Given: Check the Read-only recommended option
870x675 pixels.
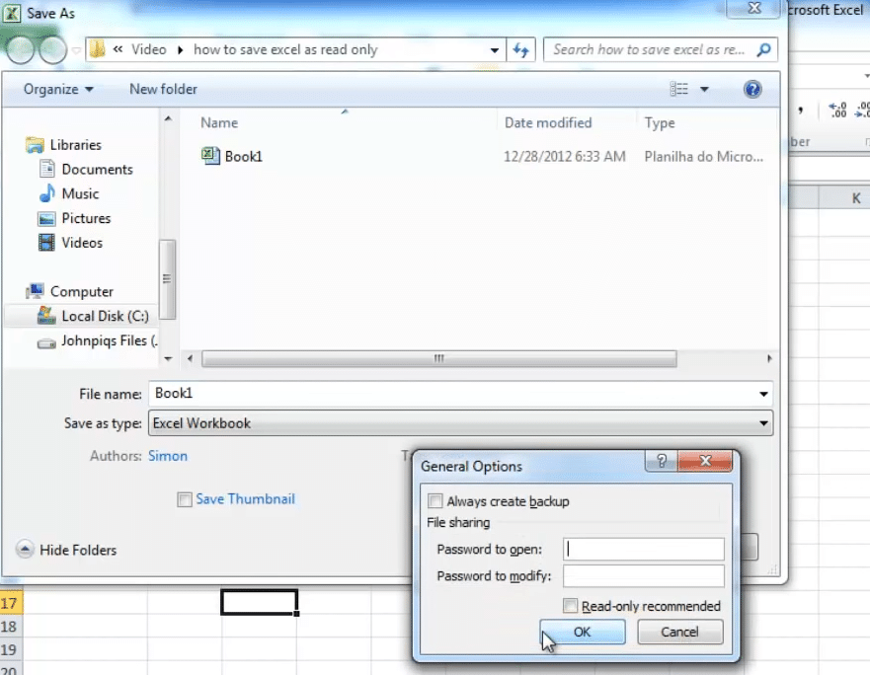Looking at the screenshot, I should pos(570,606).
